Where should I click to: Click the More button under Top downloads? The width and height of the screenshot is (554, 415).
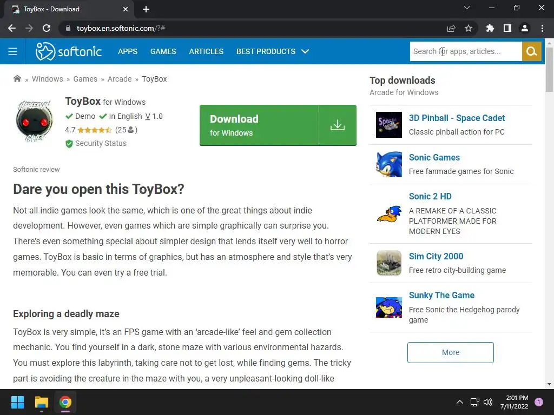click(x=451, y=352)
